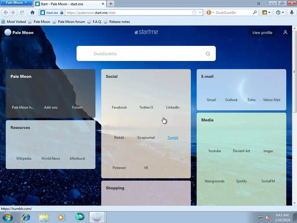This screenshot has height=223, width=297.
Task: Open F.A.Q. bookmark
Action: coord(94,21)
